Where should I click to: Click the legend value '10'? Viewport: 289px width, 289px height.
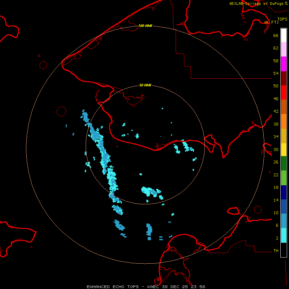pos(276,213)
